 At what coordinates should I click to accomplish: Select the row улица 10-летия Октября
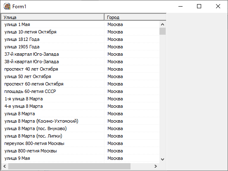pos(81,32)
